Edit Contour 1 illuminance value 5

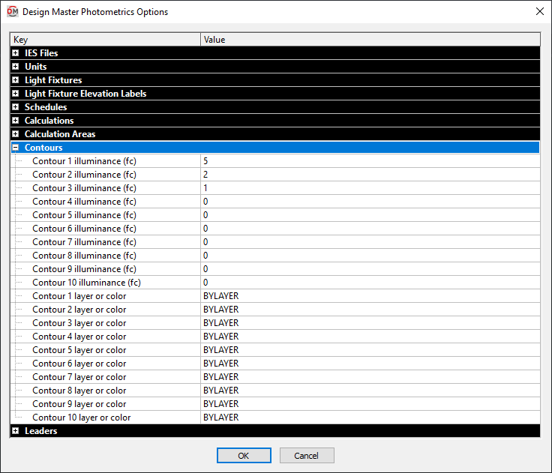click(x=370, y=161)
